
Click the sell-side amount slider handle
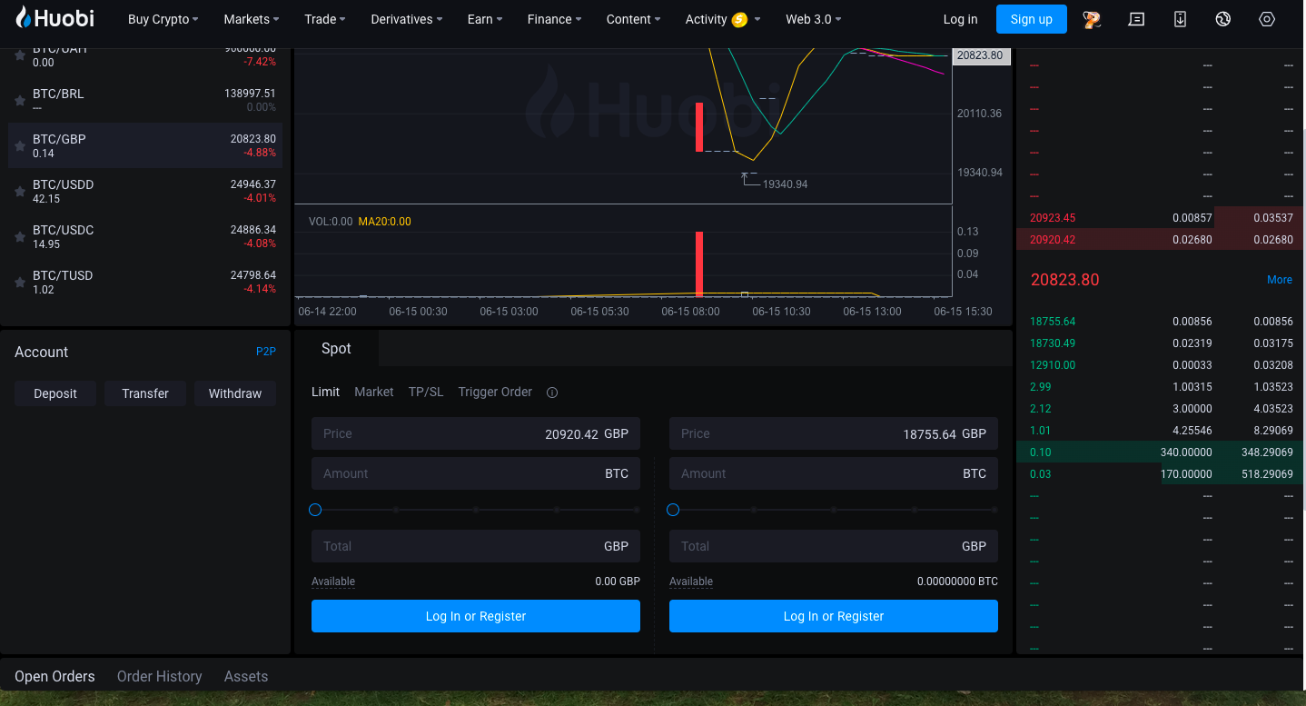673,510
